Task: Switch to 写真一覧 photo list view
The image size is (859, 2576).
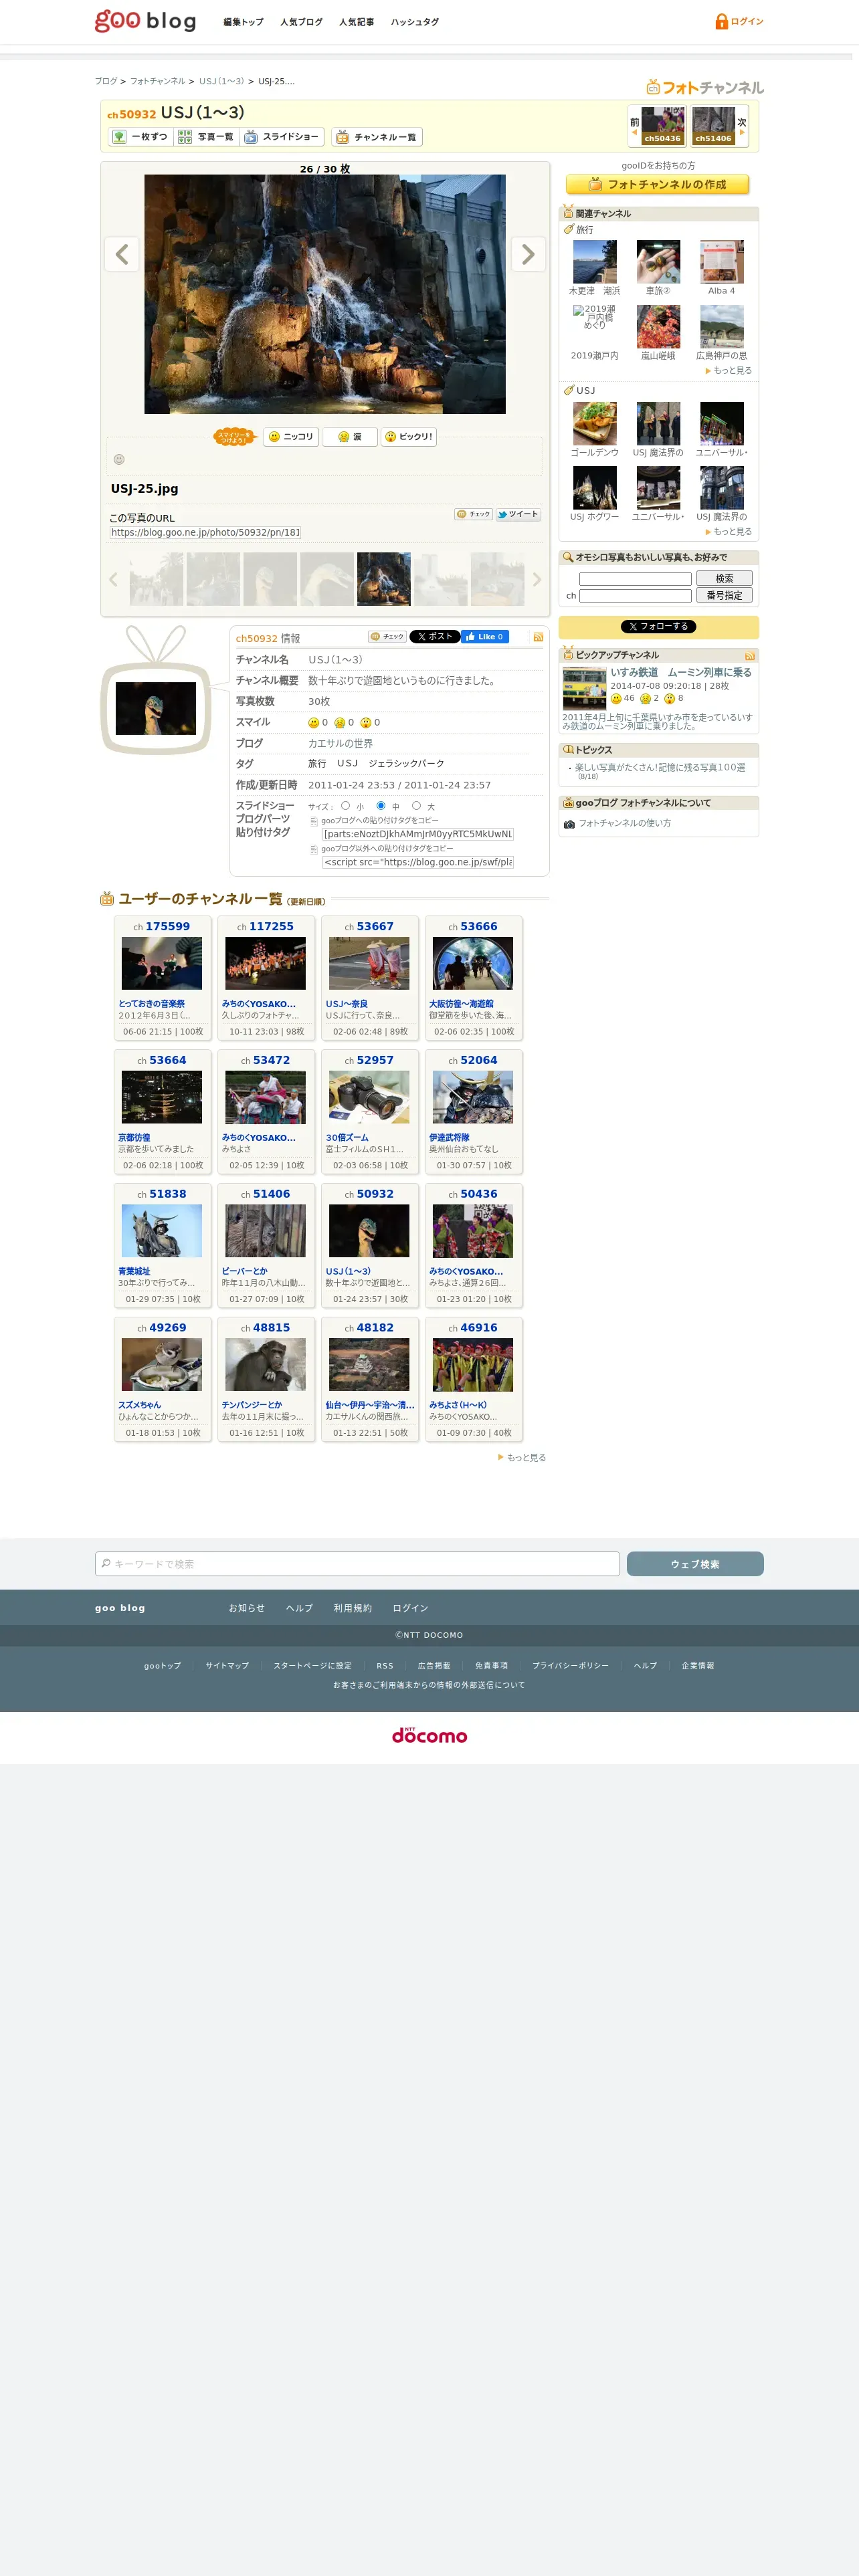Action: 206,137
